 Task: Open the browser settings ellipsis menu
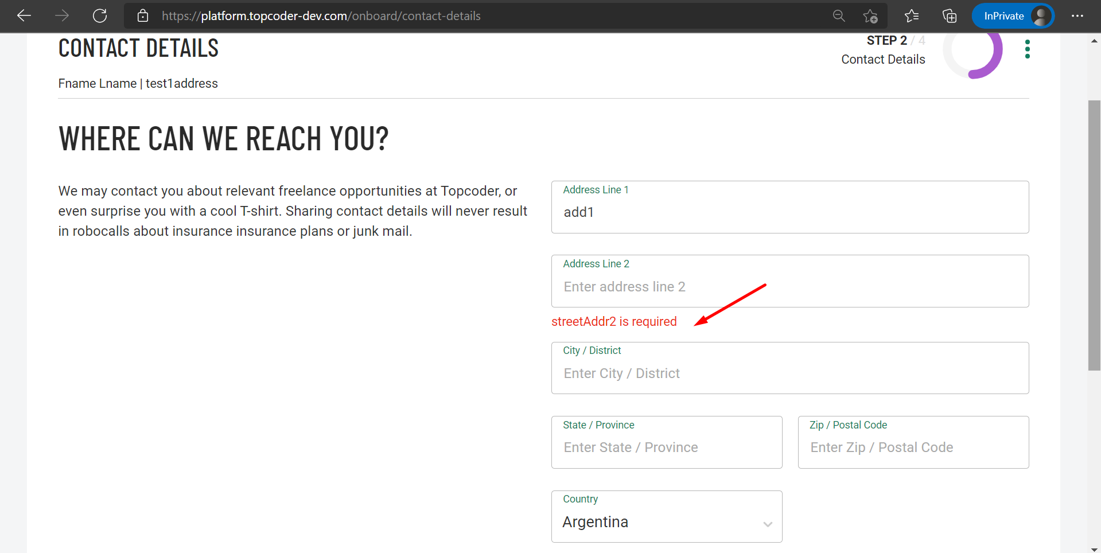[x=1078, y=16]
